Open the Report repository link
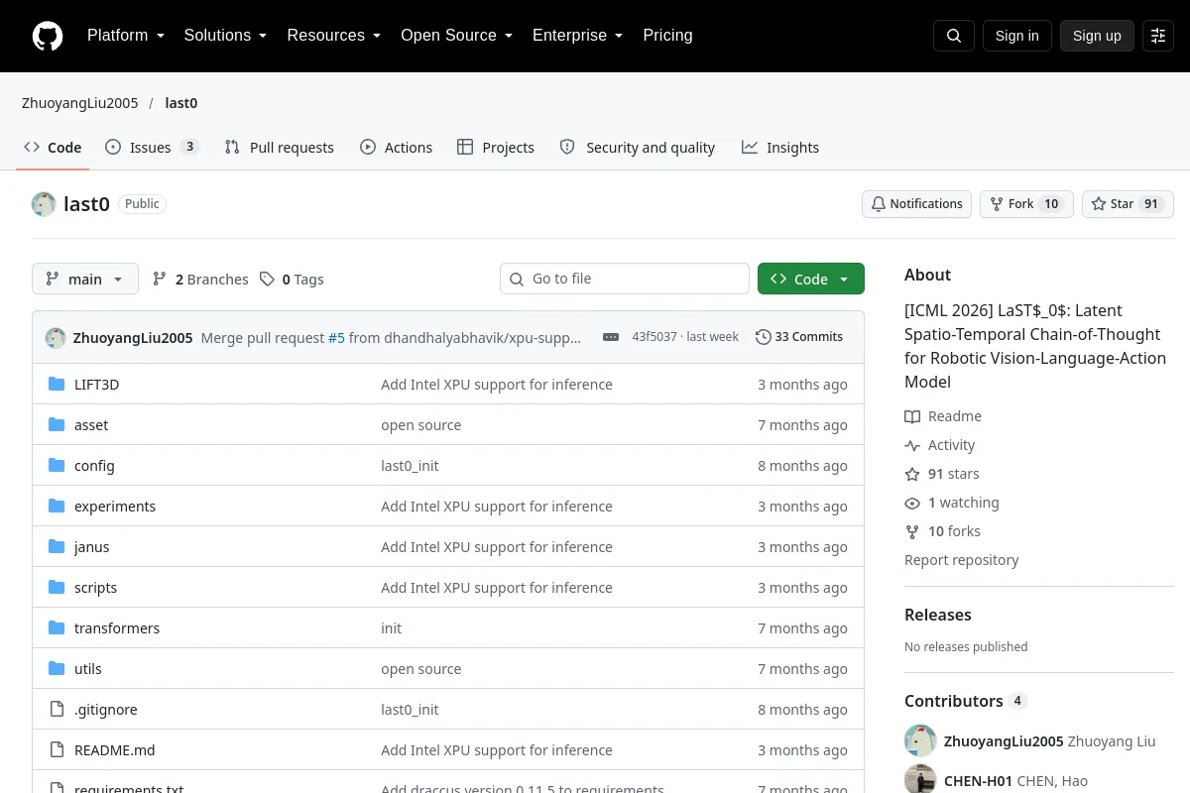 pyautogui.click(x=962, y=560)
